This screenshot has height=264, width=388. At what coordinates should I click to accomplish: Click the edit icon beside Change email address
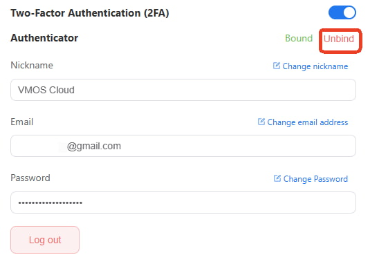tap(261, 122)
